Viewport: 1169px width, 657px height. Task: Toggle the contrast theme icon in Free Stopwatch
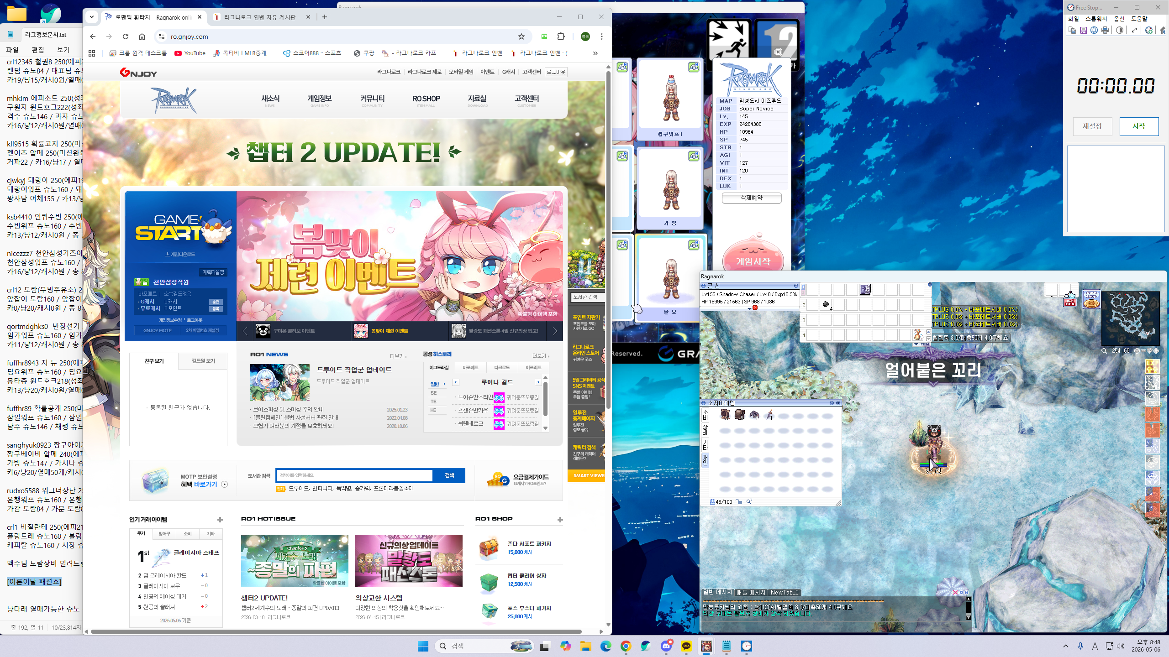pos(1120,30)
